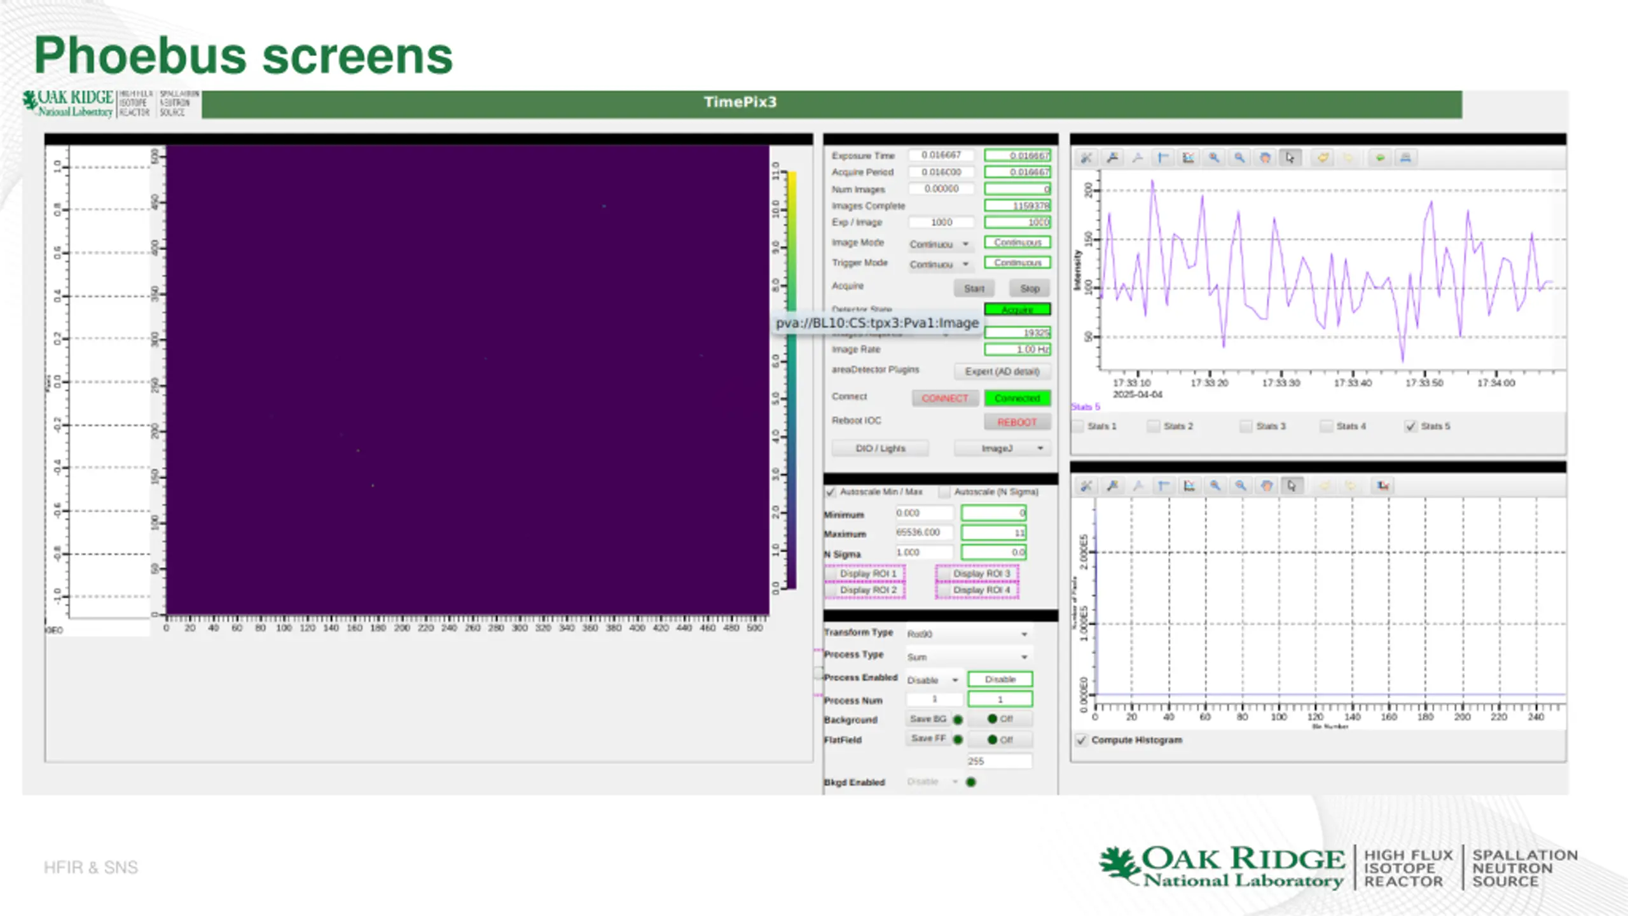Click Exposure Time input field
The width and height of the screenshot is (1628, 916).
pos(941,155)
